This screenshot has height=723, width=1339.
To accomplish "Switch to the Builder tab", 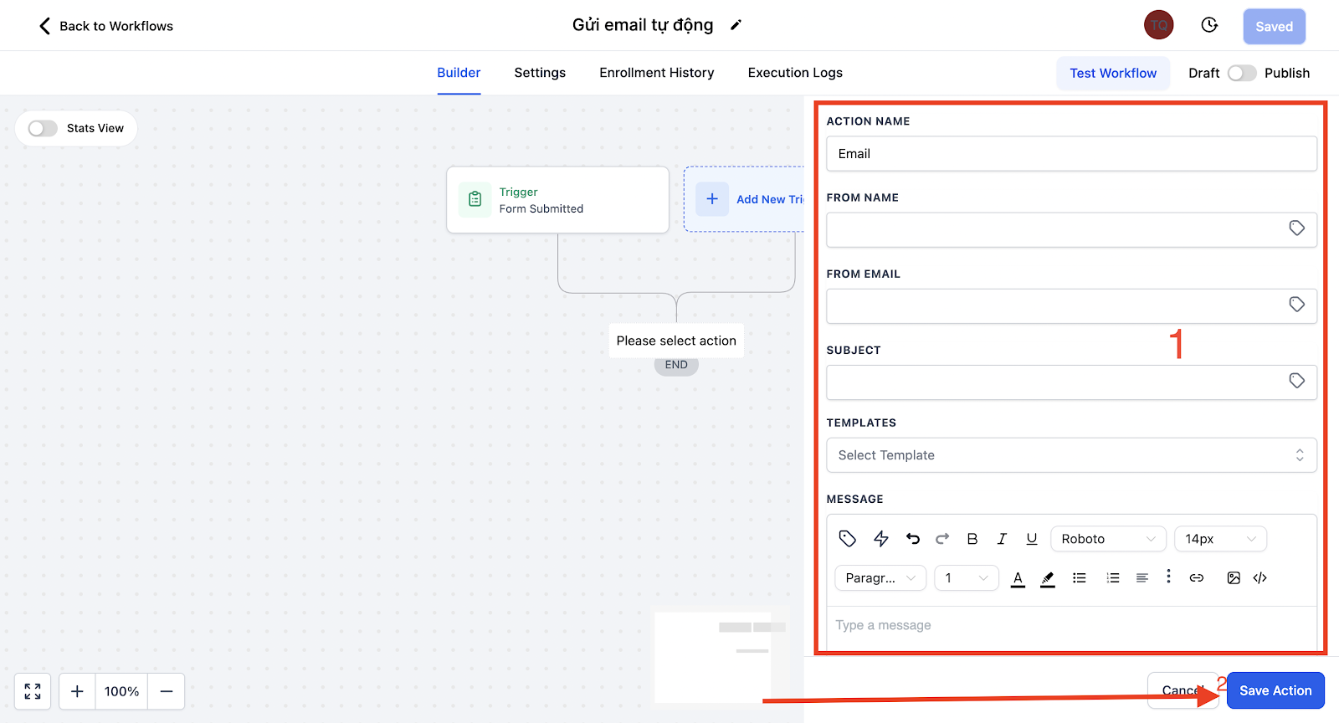I will (459, 73).
